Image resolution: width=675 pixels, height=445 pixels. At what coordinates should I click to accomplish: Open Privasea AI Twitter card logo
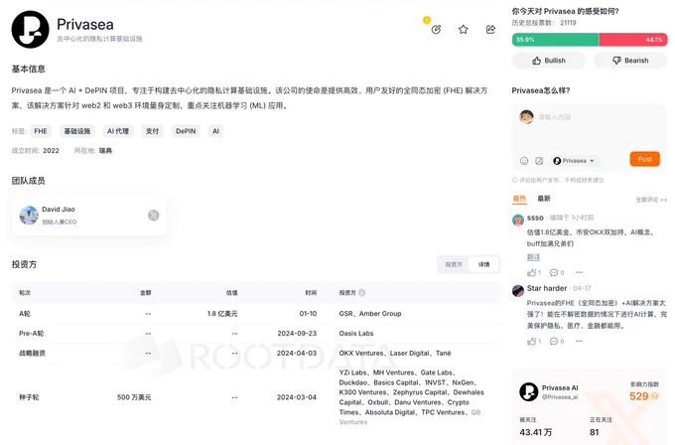(529, 392)
